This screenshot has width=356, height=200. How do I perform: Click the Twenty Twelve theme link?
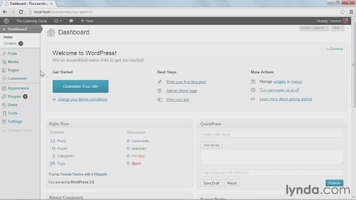pos(72,174)
